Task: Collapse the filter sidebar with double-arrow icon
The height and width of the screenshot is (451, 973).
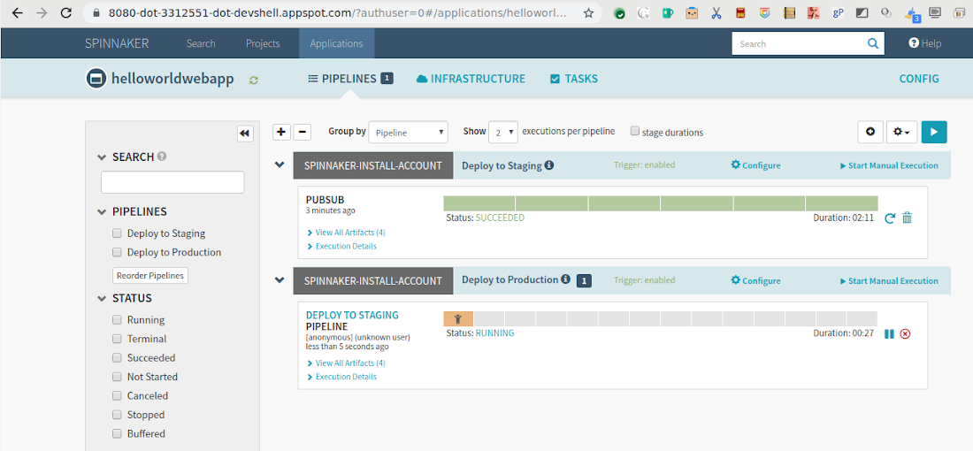Action: 245,134
